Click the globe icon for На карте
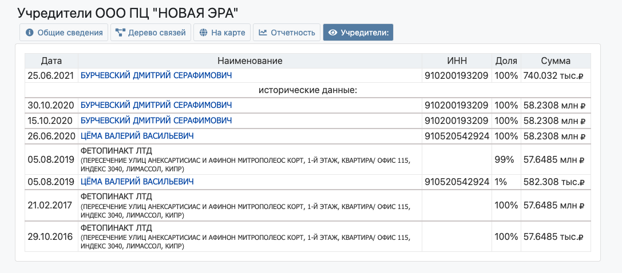The height and width of the screenshot is (273, 622). [203, 33]
